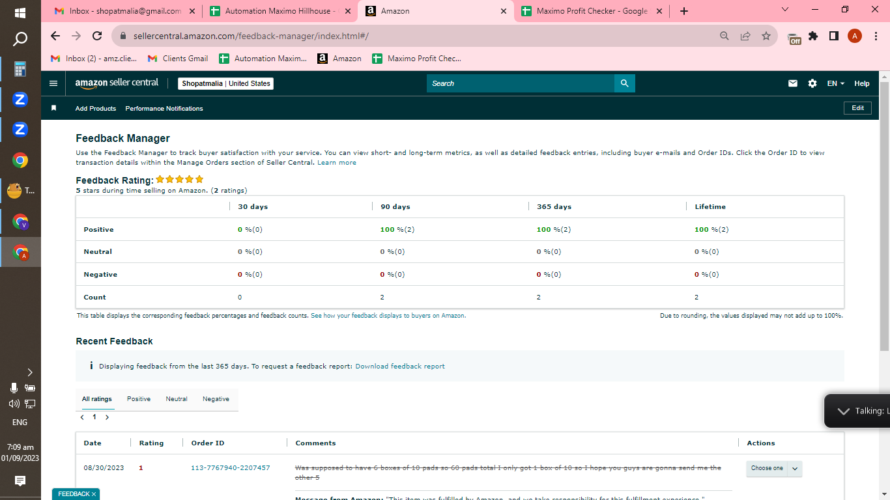Click the taskbar volume speaker icon
Viewport: 890px width, 500px height.
[x=14, y=404]
